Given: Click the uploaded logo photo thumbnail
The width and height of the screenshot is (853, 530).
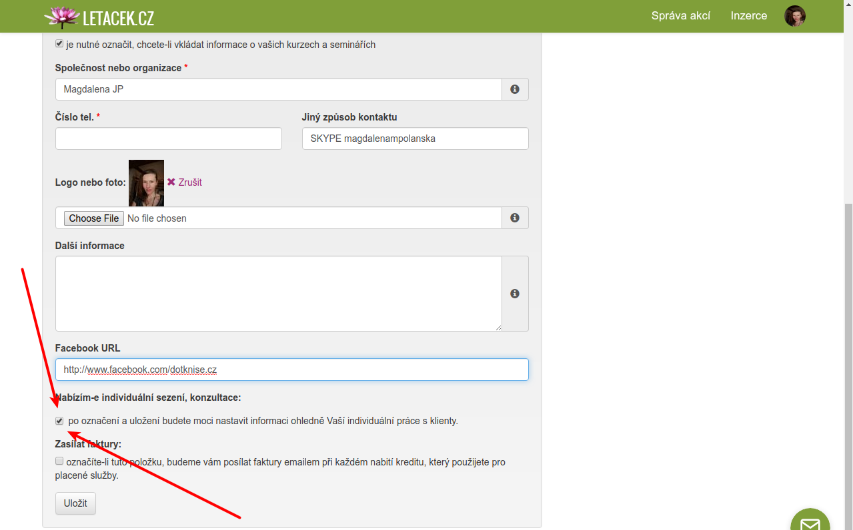Looking at the screenshot, I should pos(146,183).
